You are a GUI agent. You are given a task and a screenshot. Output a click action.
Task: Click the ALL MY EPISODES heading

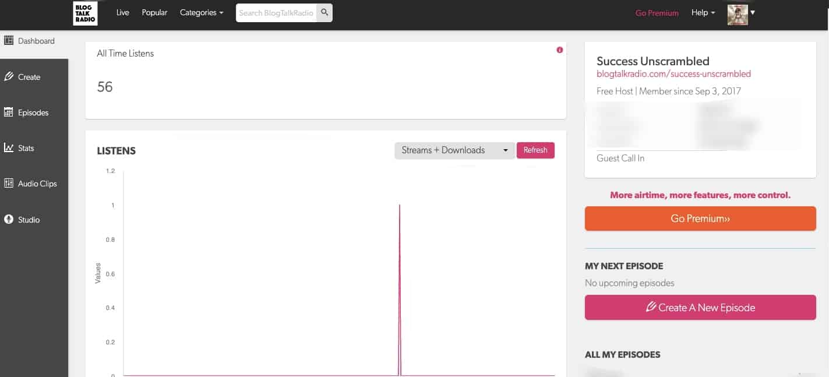[623, 354]
